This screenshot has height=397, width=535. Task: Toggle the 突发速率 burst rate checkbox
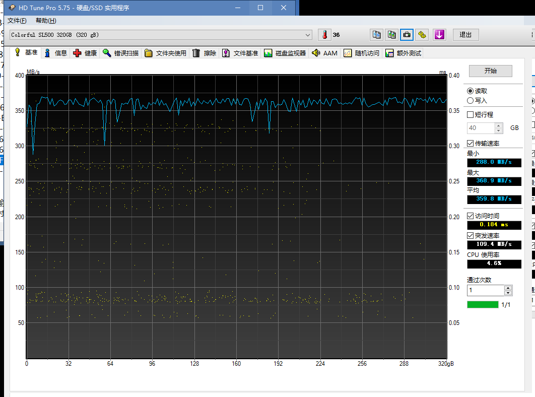470,235
